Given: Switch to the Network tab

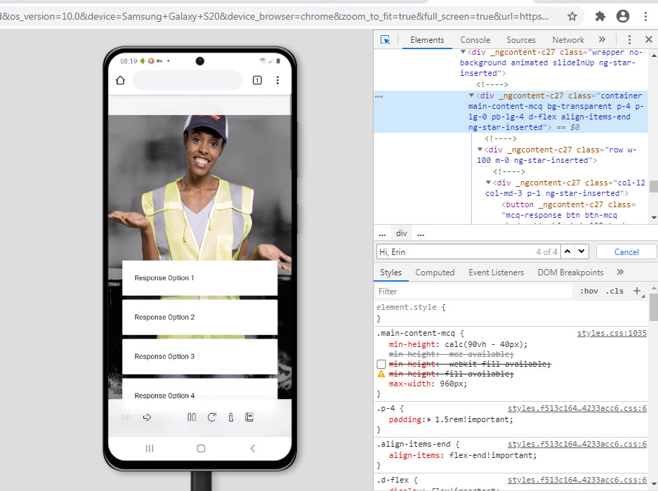Looking at the screenshot, I should 568,40.
